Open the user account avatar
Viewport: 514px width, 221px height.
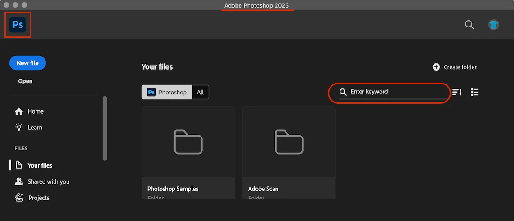(493, 25)
